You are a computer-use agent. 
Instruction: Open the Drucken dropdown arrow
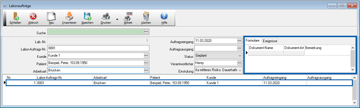click(117, 19)
